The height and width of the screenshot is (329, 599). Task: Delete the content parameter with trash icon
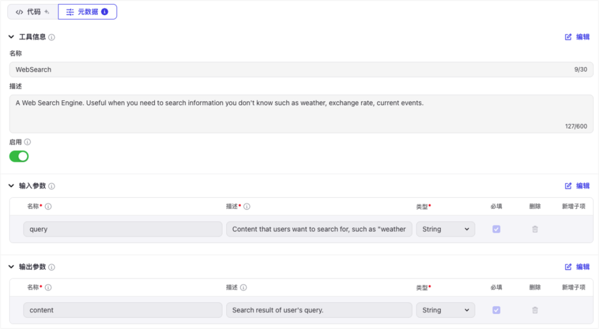535,310
